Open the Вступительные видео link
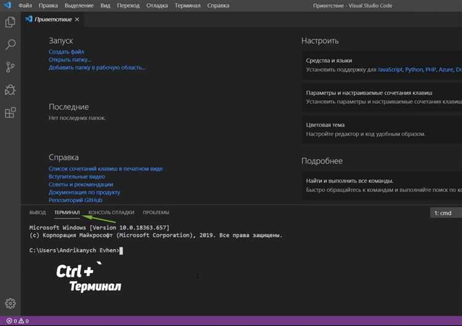 point(77,177)
